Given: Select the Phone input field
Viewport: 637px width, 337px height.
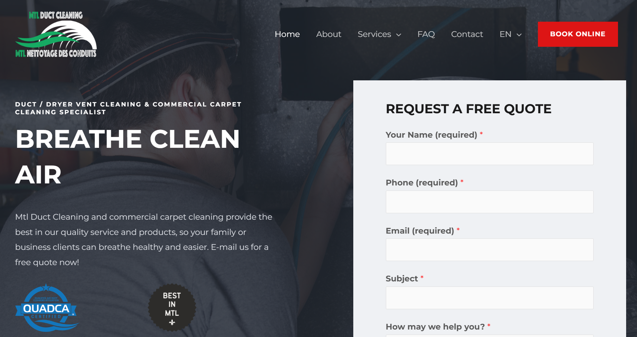Looking at the screenshot, I should tap(489, 202).
